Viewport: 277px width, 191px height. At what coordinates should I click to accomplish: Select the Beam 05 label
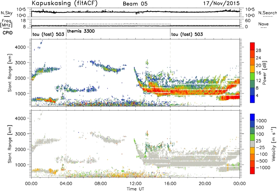click(135, 4)
